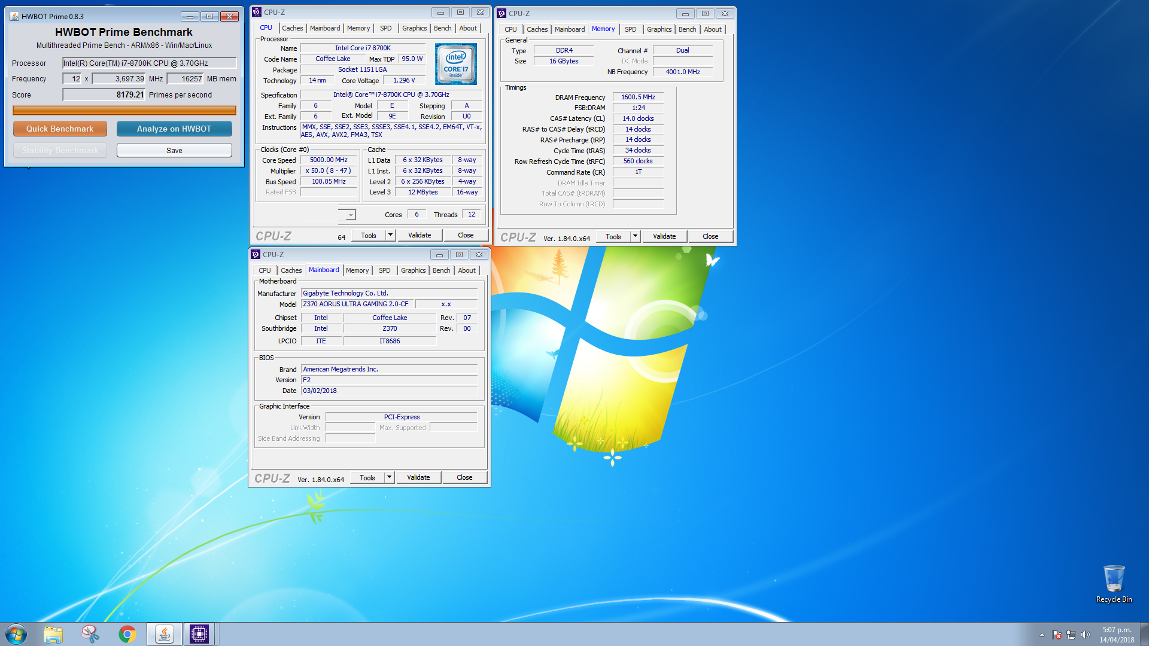
Task: Expand Tools dropdown arrow in CPU-Z CPU window
Action: [x=390, y=235]
